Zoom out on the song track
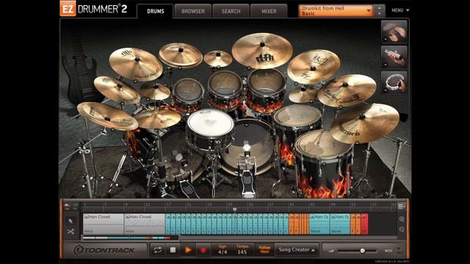 pos(402,230)
